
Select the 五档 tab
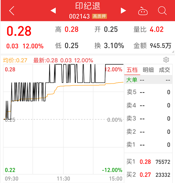[132, 70]
